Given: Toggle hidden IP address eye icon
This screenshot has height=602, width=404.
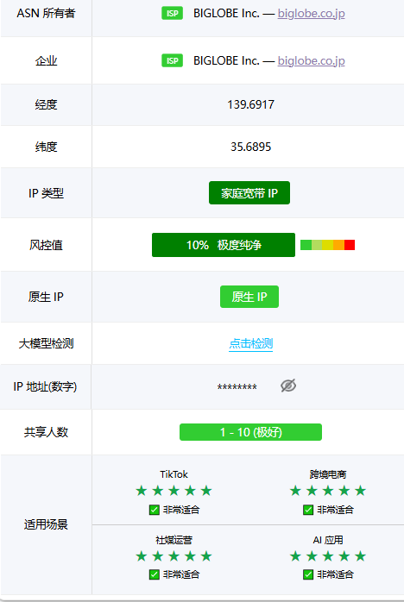Looking at the screenshot, I should point(288,386).
